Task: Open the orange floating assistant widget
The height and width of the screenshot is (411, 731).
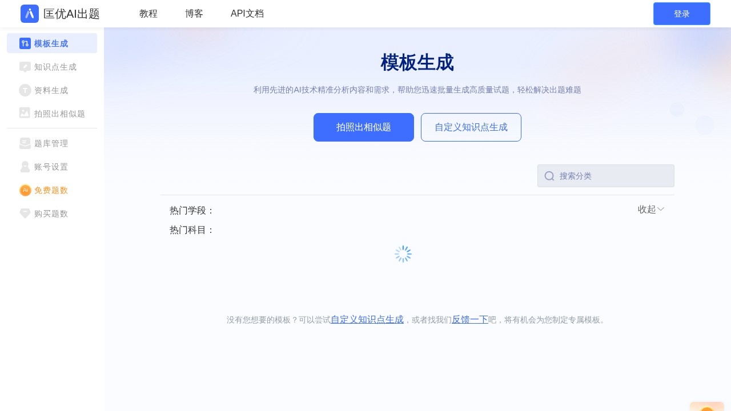Action: pos(707,405)
